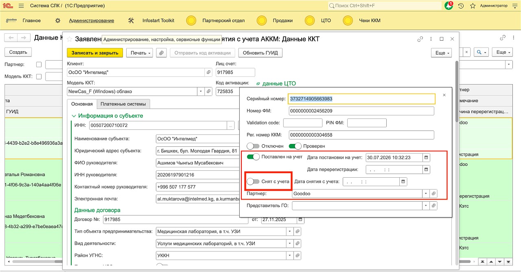Click the Обновить ГУИД button
The height and width of the screenshot is (272, 521).
point(260,53)
